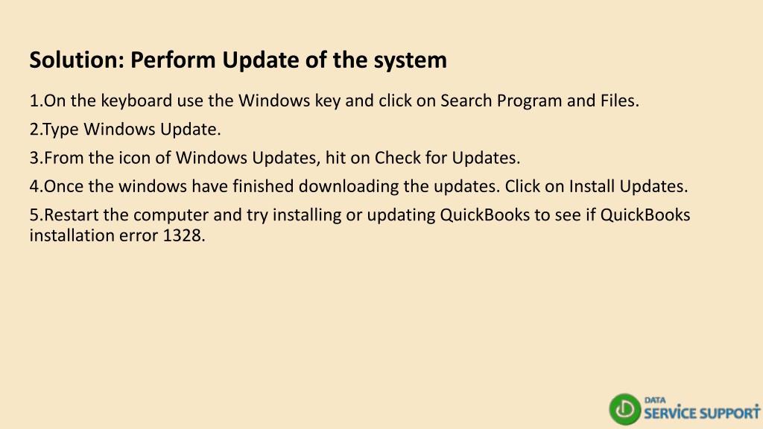Click the phrase Install Updates

click(x=627, y=186)
